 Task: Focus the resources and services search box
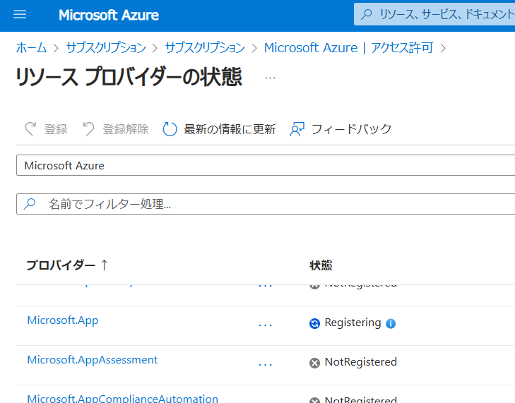coord(434,14)
